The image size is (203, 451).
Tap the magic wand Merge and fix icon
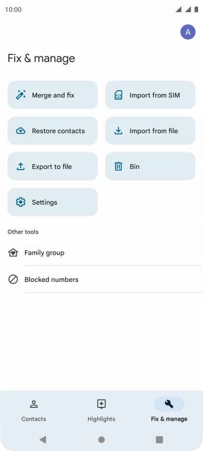[x=21, y=95]
